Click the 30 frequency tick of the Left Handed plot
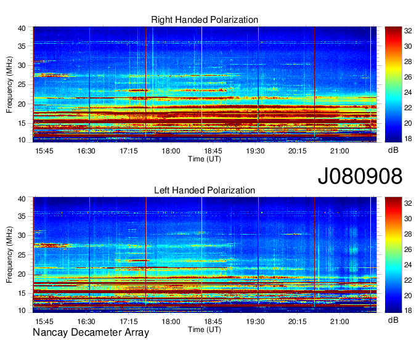This screenshot has width=419, height=340. 22,235
